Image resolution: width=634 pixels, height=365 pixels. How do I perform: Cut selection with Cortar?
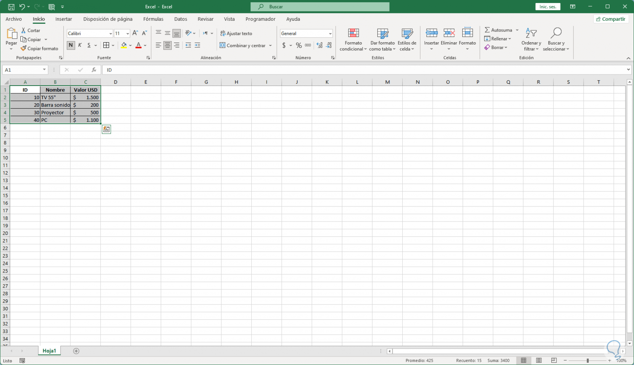coord(30,30)
